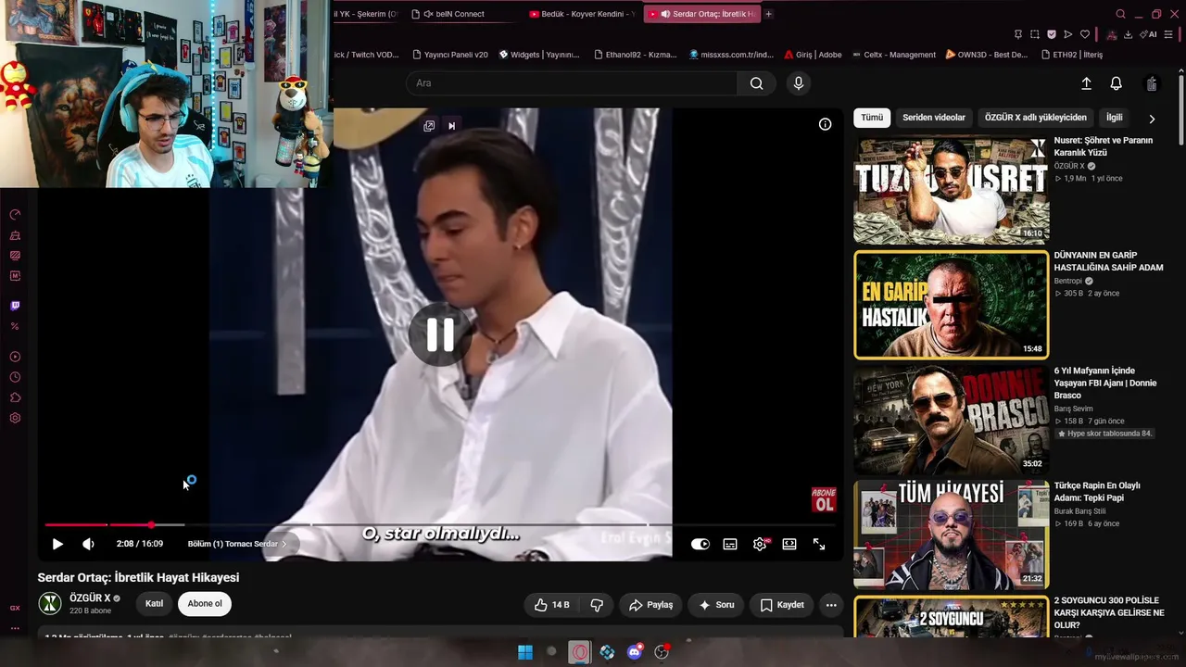Open the YouTube upload/create icon
Image resolution: width=1186 pixels, height=667 pixels.
pyautogui.click(x=1087, y=83)
